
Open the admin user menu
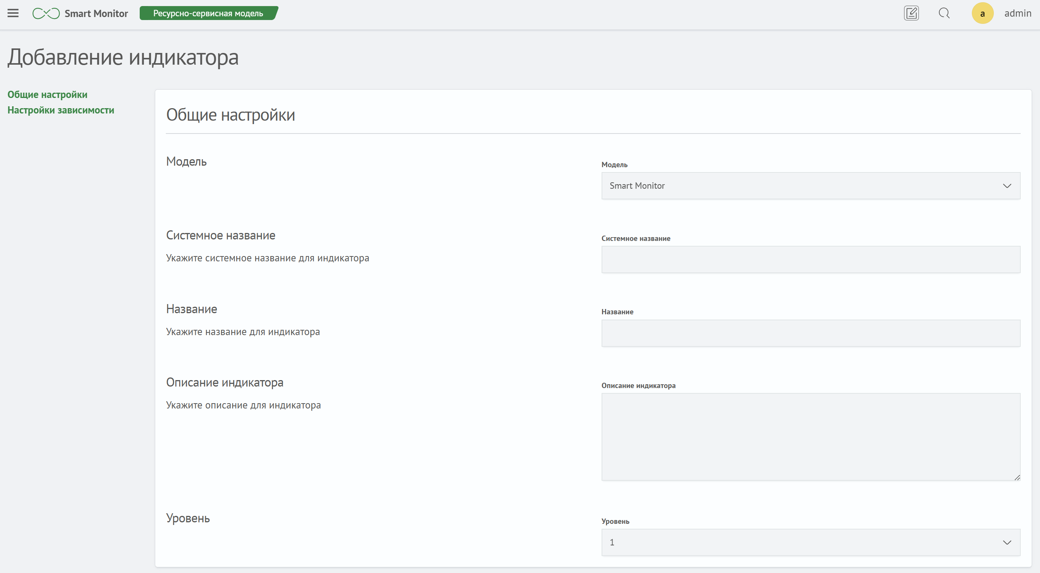[1017, 13]
